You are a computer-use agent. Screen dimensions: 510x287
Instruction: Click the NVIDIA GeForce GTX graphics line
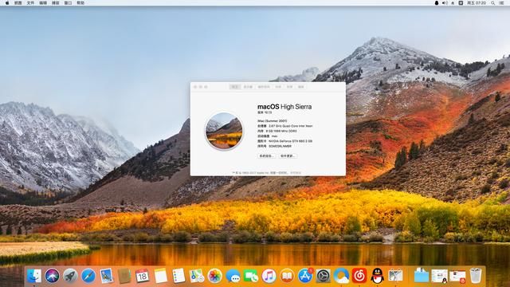(285, 141)
